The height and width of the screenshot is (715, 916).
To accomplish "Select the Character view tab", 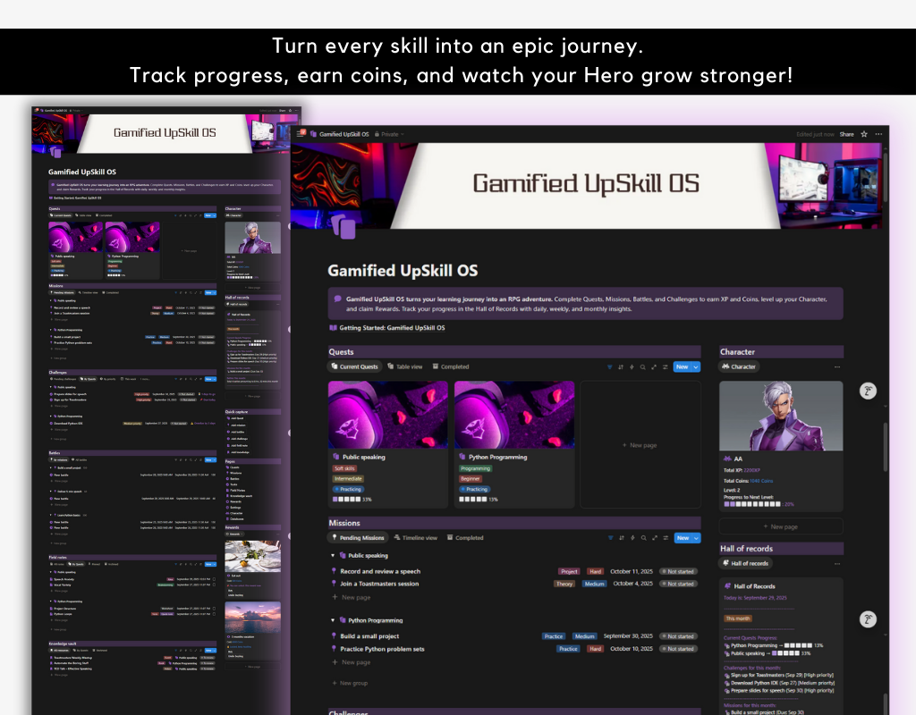I will (x=739, y=366).
